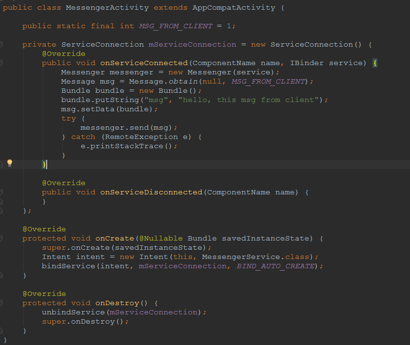Click the @Nullable annotation
This screenshot has height=345, width=410.
coord(161,239)
